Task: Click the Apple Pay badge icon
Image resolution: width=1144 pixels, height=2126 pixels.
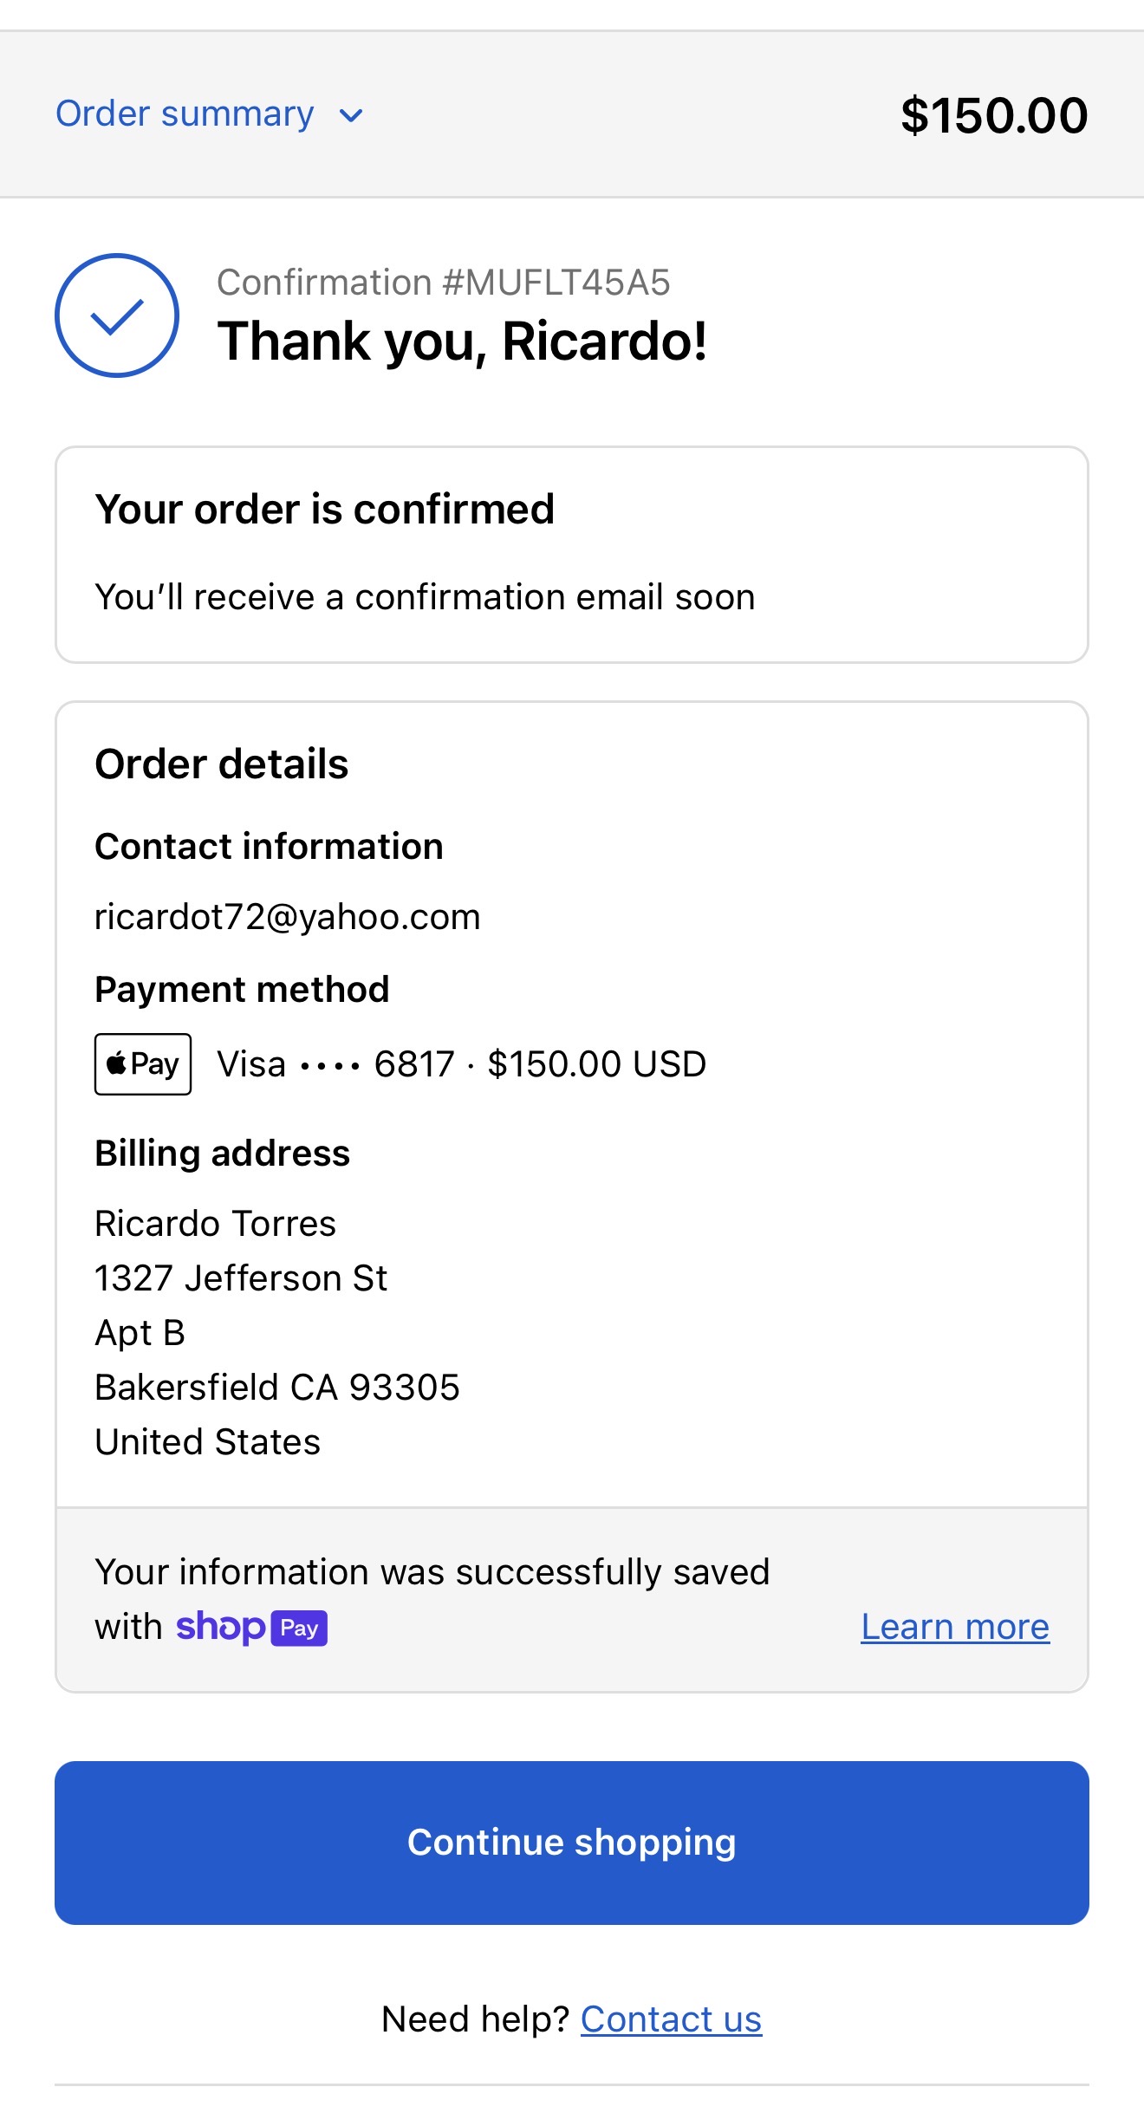Action: [x=143, y=1064]
